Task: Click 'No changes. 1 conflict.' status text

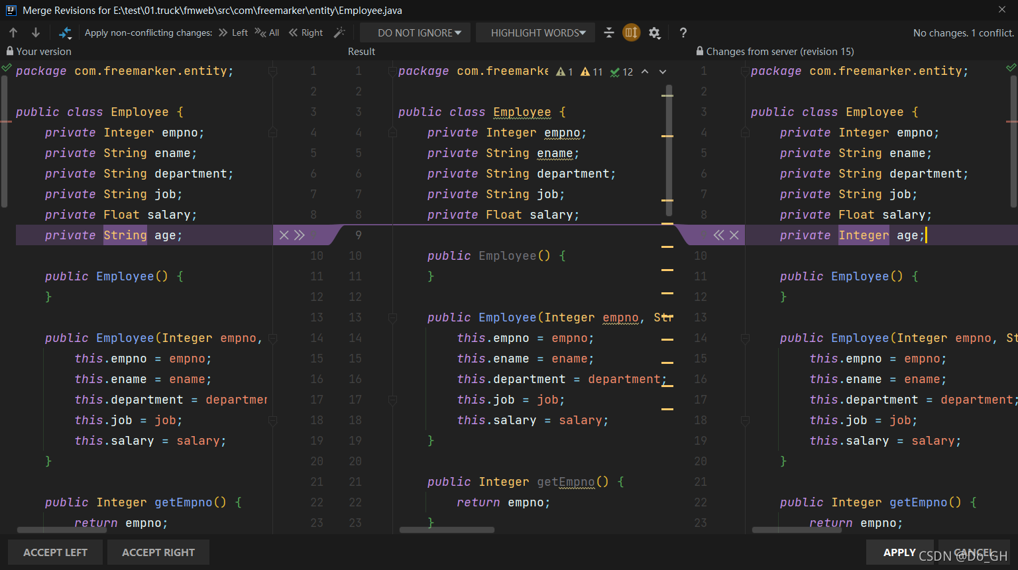Action: tap(964, 32)
